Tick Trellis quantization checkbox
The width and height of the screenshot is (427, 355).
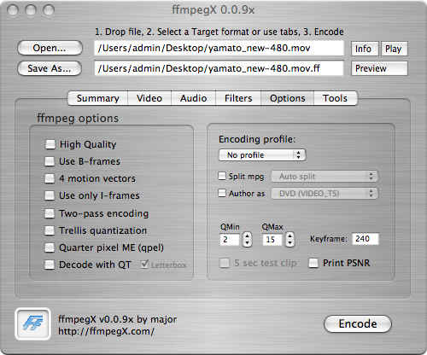(50, 230)
